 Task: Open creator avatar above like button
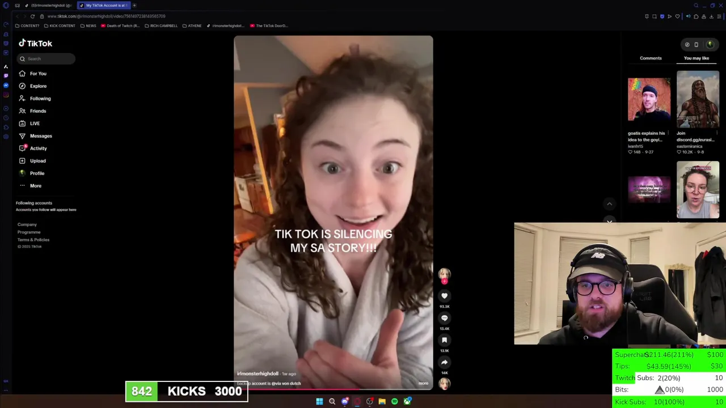(x=444, y=274)
